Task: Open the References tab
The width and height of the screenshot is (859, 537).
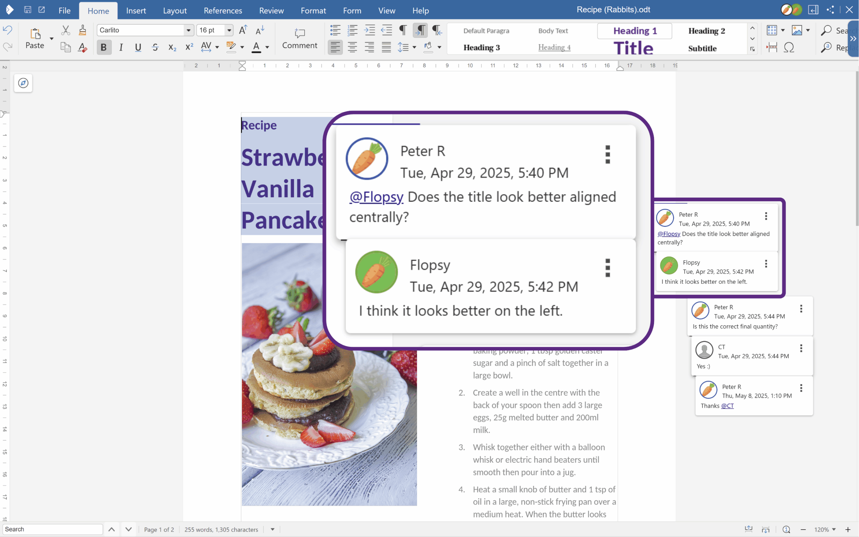Action: click(x=223, y=11)
